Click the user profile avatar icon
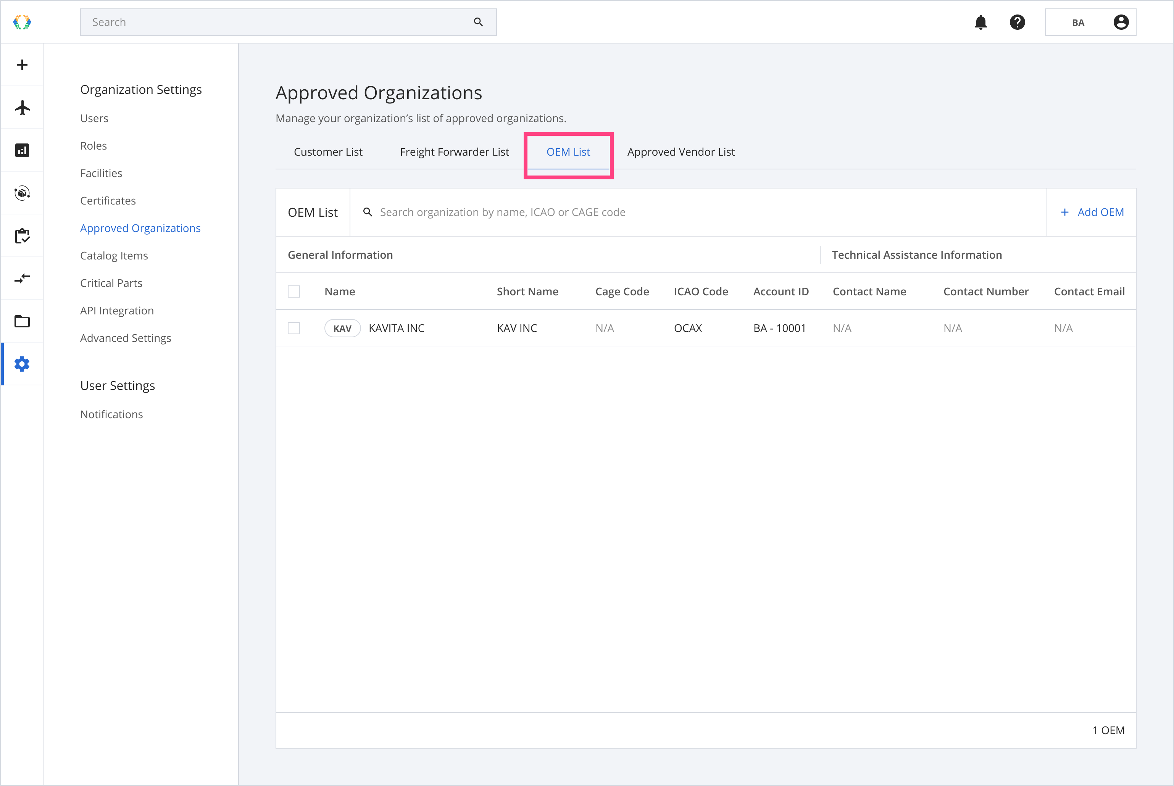Viewport: 1174px width, 786px height. pos(1121,22)
